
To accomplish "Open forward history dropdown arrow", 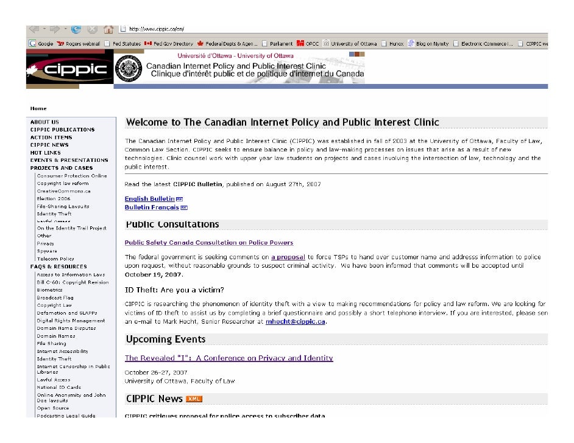I will (65, 29).
